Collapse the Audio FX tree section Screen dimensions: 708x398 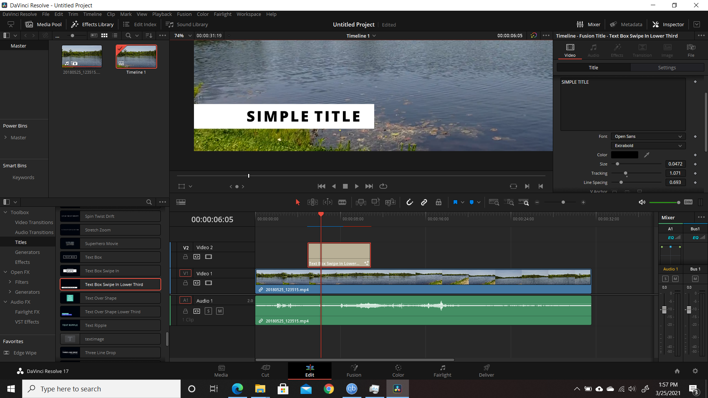pyautogui.click(x=6, y=302)
